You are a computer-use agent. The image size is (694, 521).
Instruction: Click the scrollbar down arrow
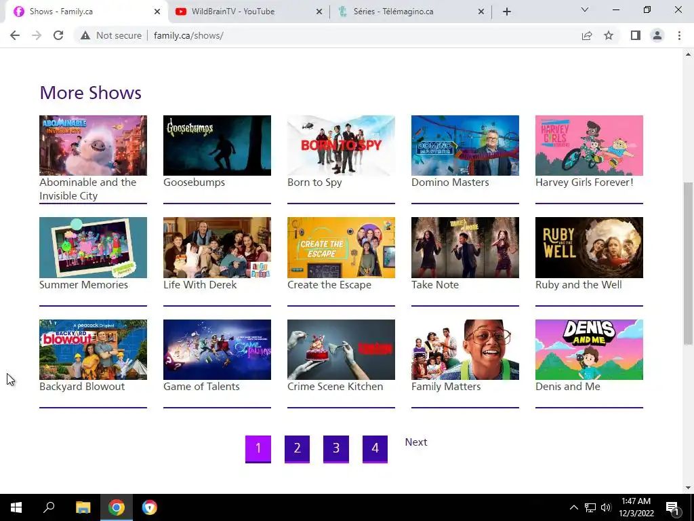point(688,488)
